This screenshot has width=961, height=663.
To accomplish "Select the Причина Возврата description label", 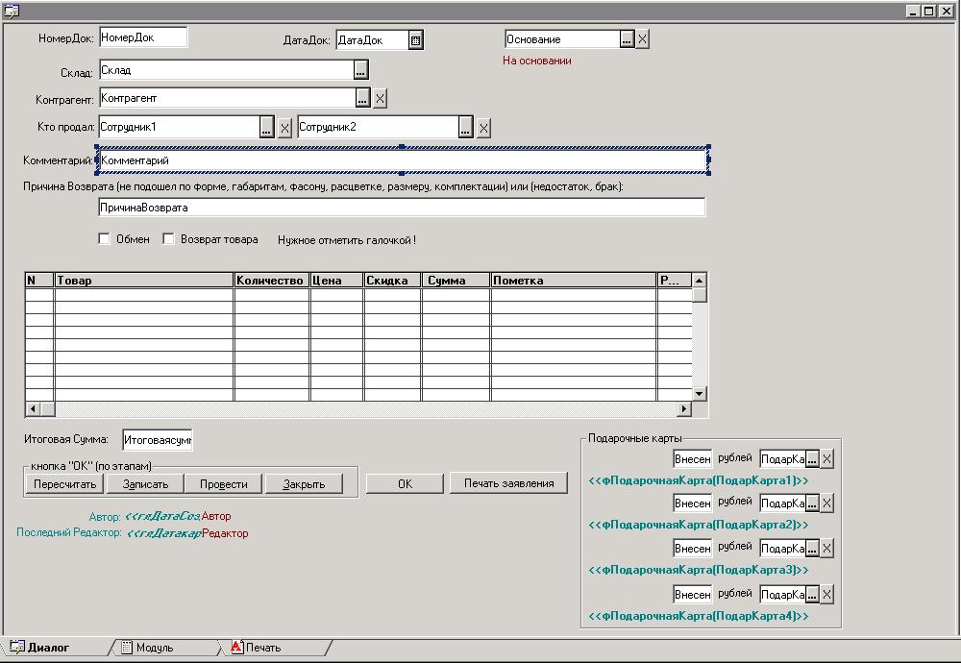I will click(323, 186).
